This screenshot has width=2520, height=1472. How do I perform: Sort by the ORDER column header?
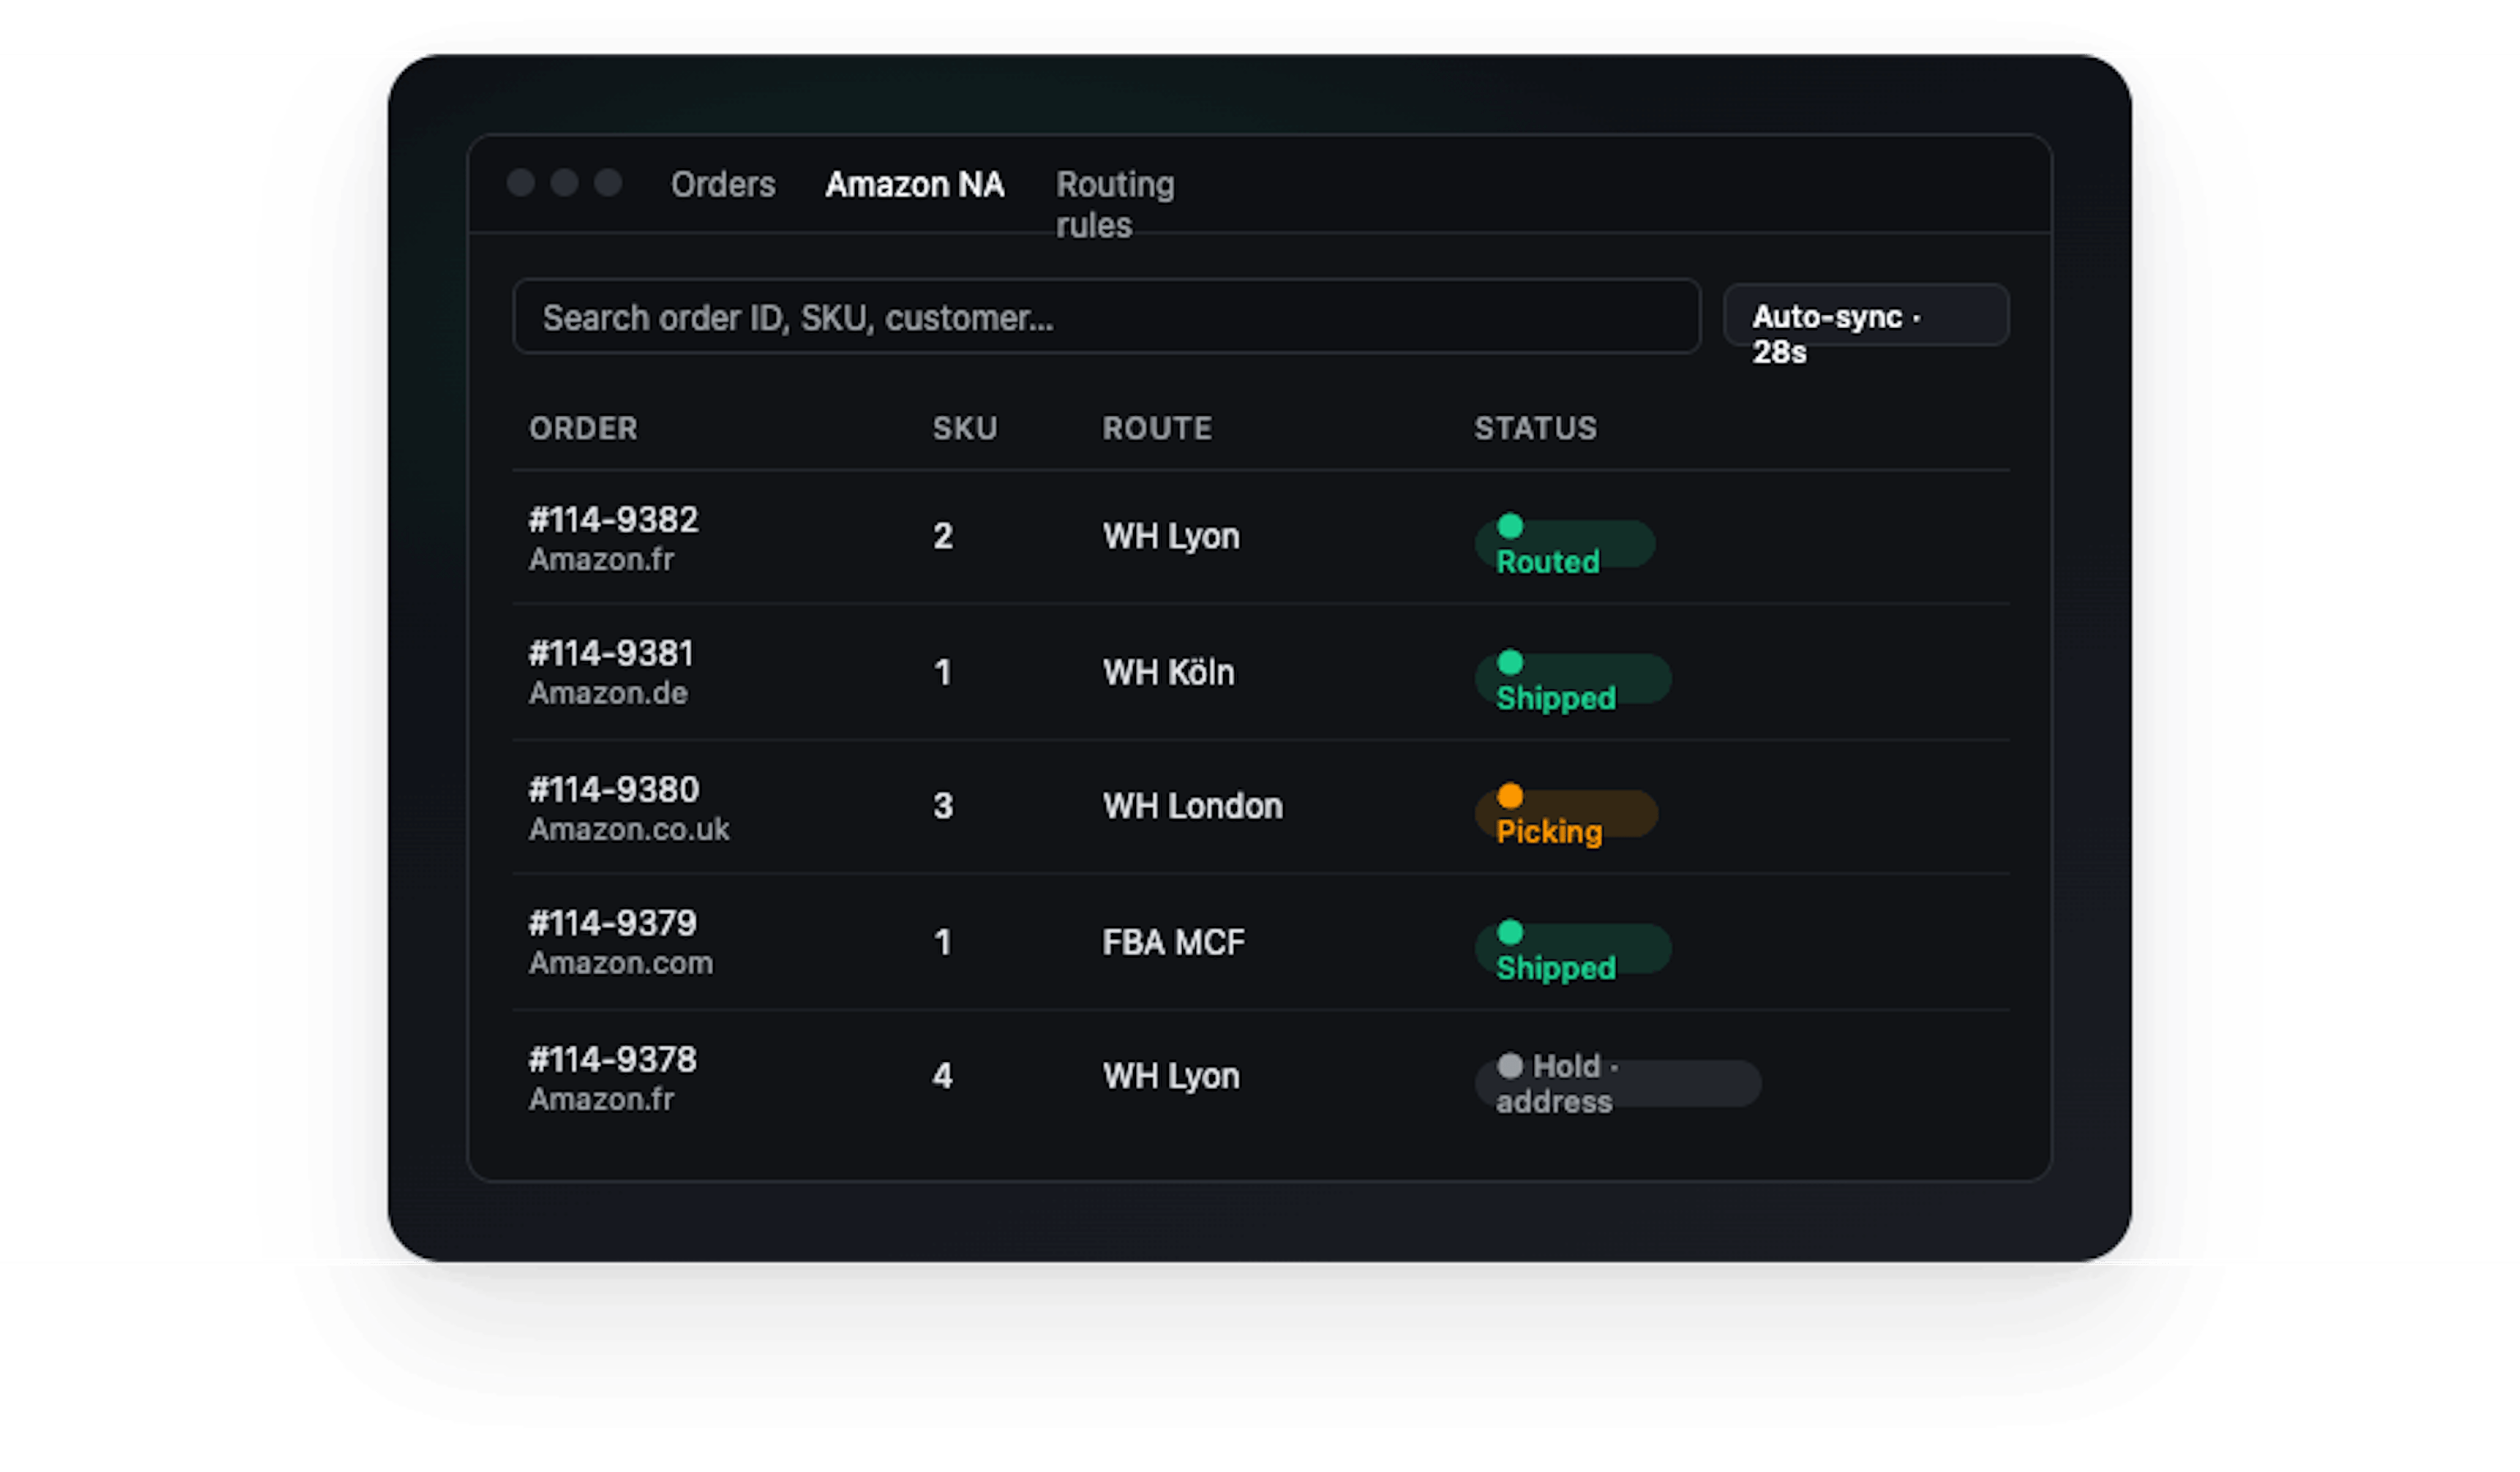click(x=583, y=429)
